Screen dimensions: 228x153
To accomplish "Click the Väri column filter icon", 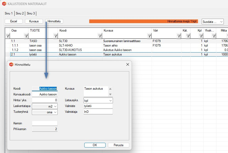I will pos(149,36).
